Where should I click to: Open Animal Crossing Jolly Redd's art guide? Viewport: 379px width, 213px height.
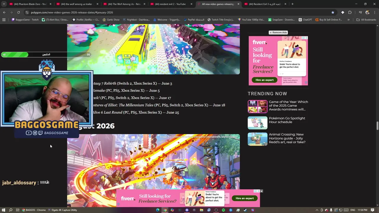(x=287, y=138)
